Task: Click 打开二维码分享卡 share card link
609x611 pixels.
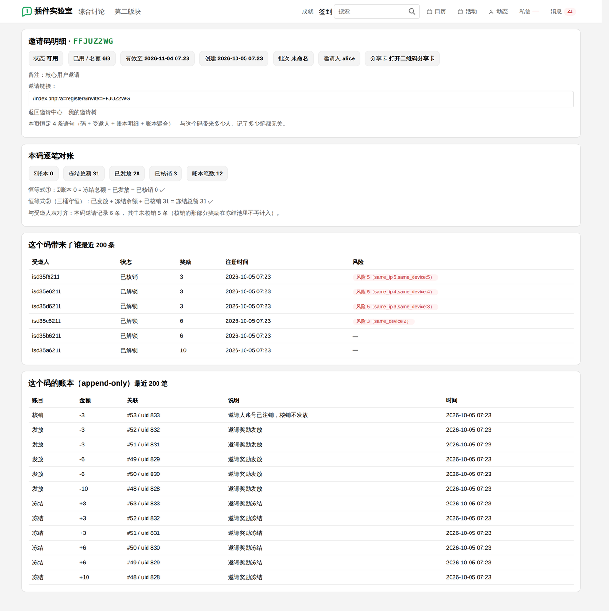Action: point(412,58)
